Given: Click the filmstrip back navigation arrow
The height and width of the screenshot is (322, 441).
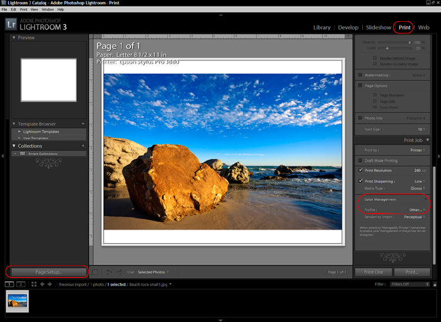Looking at the screenshot, I should [x=42, y=284].
